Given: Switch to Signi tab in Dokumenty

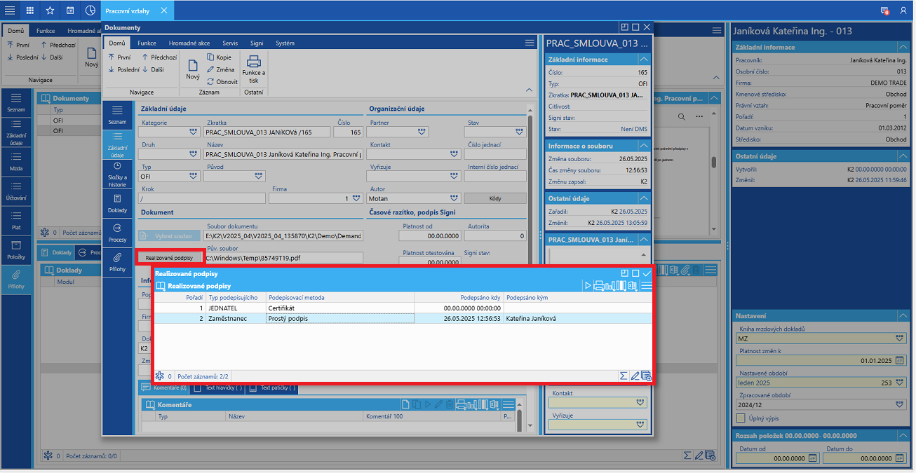Looking at the screenshot, I should pos(256,43).
